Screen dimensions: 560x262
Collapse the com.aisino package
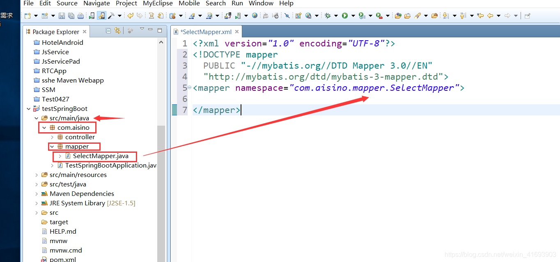(x=44, y=128)
